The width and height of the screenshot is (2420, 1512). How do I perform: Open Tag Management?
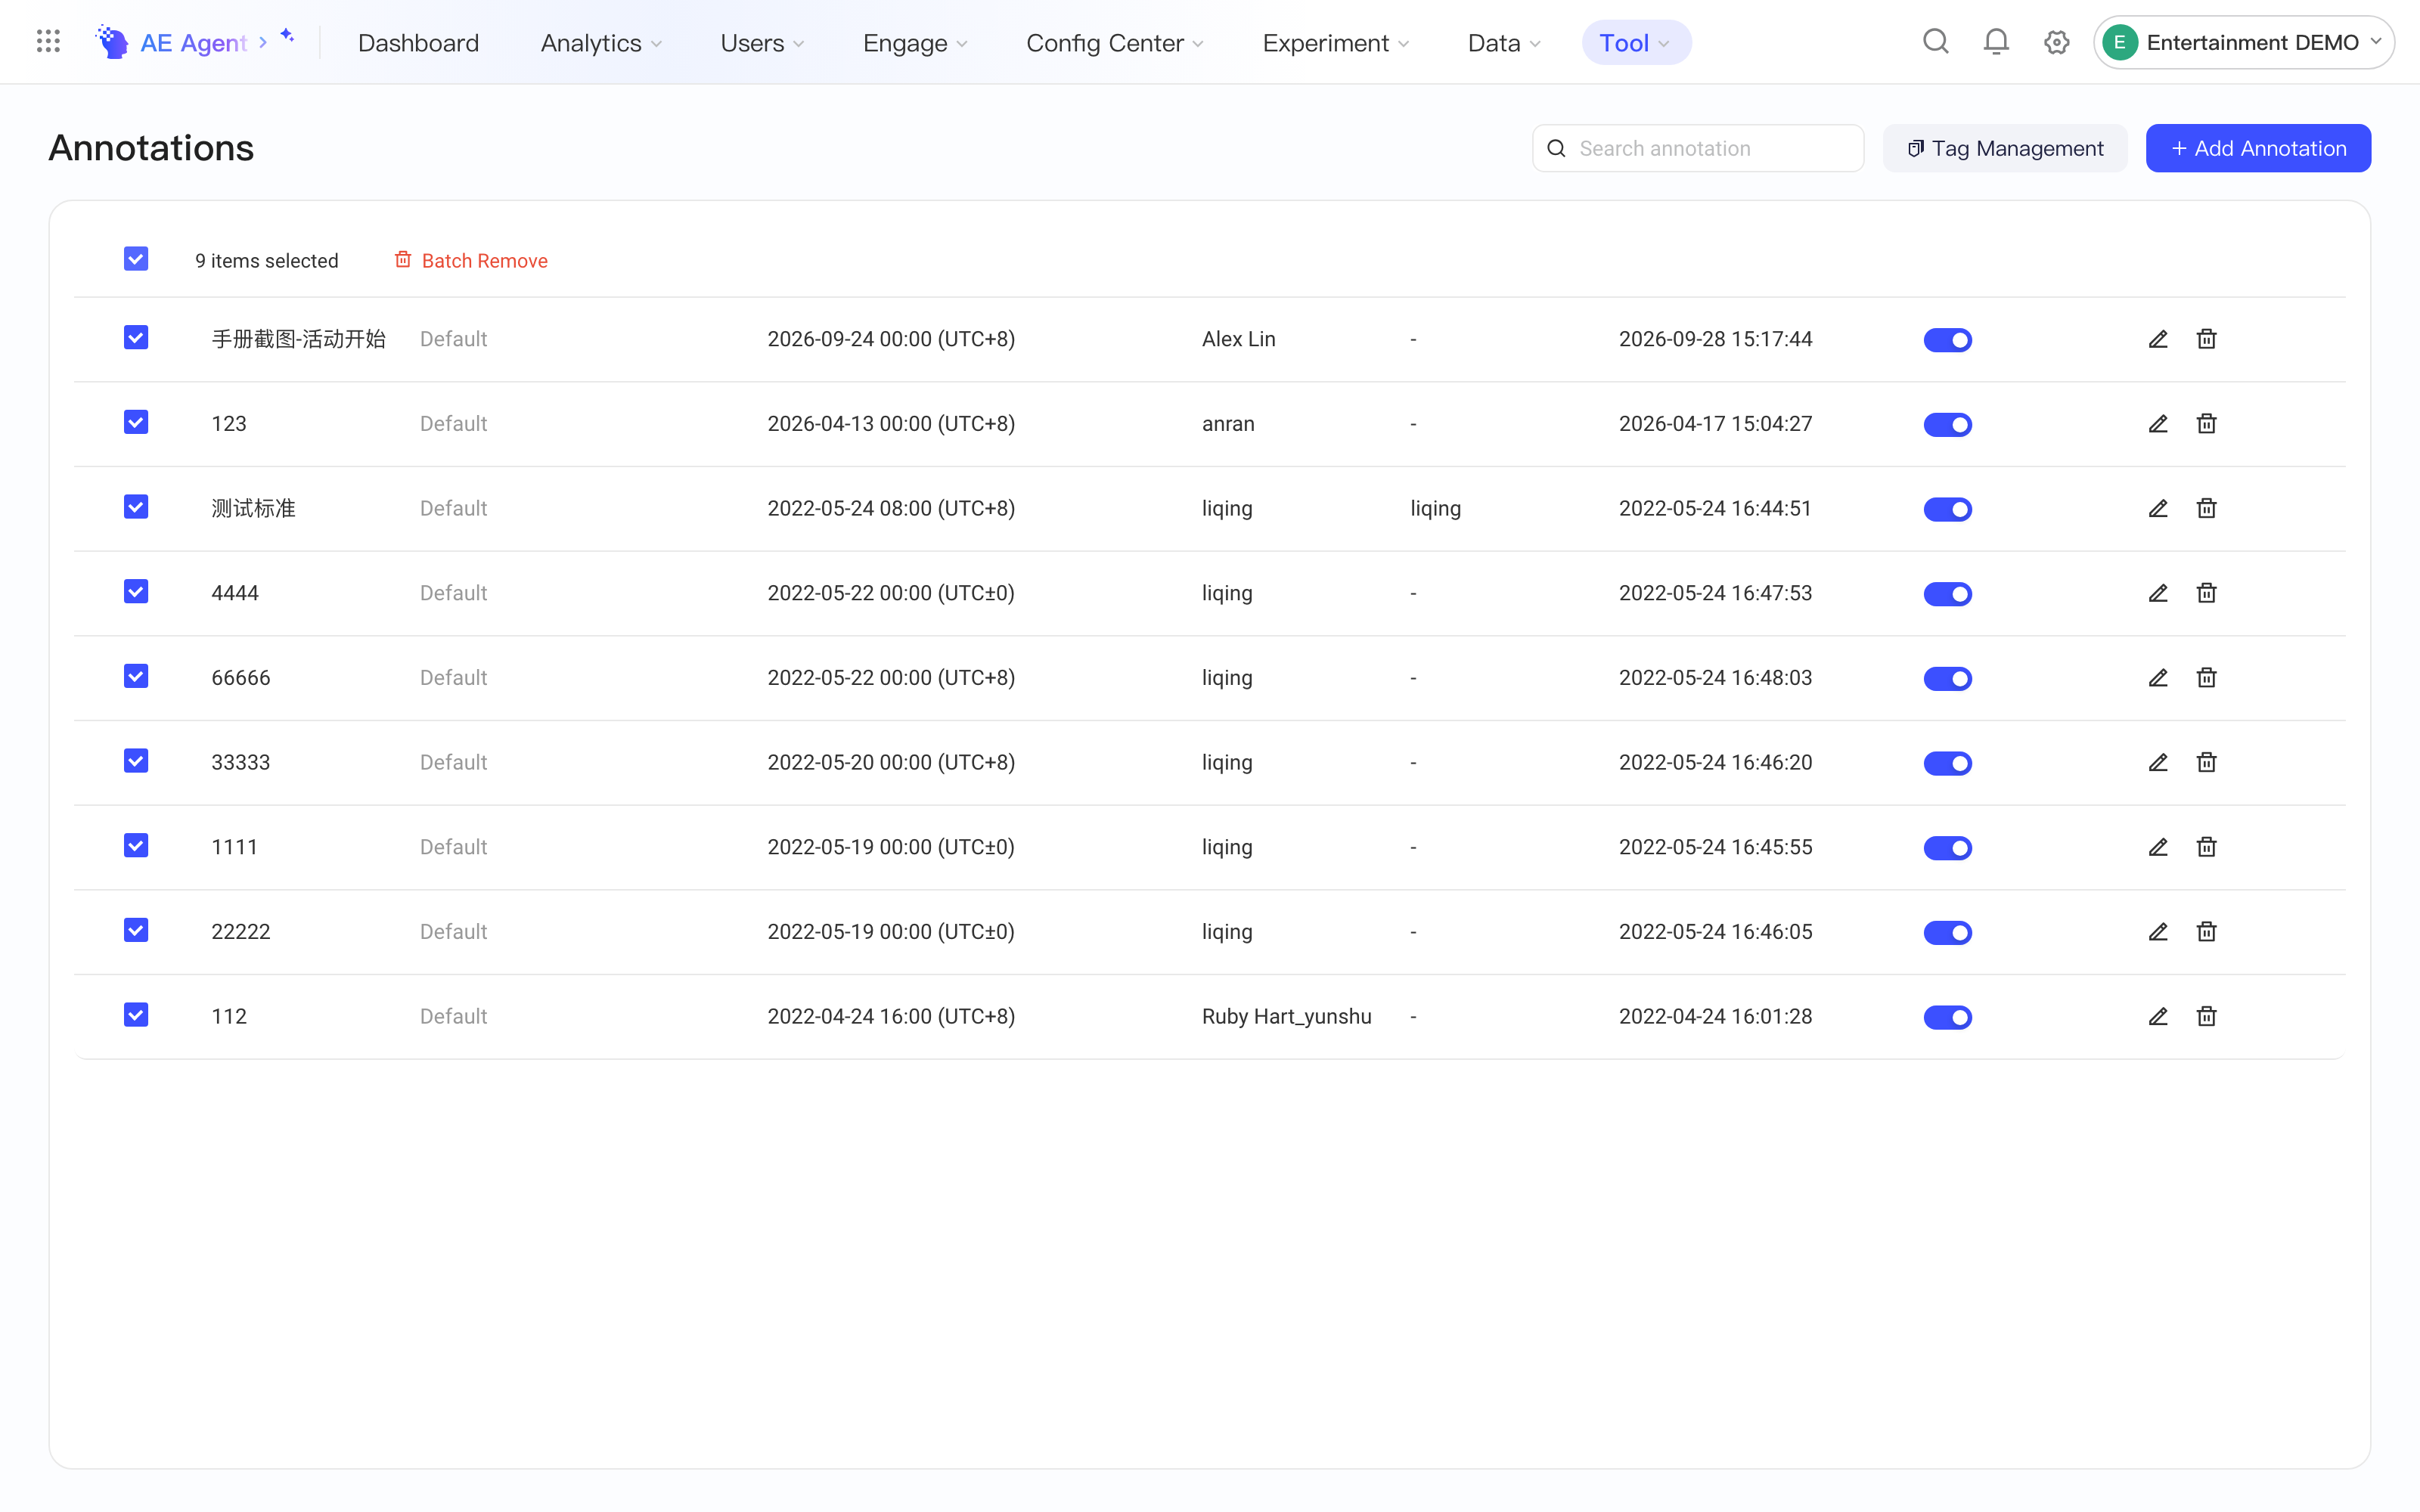[x=2005, y=148]
